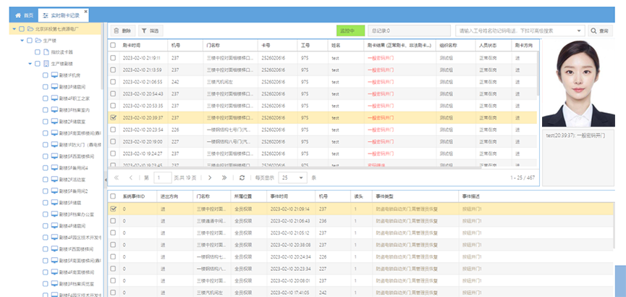Jump to the last page of records
Image resolution: width=626 pixels, height=297 pixels.
(x=224, y=177)
